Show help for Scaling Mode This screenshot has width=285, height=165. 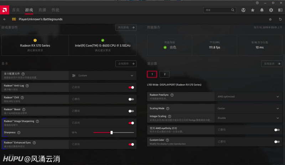point(168,108)
